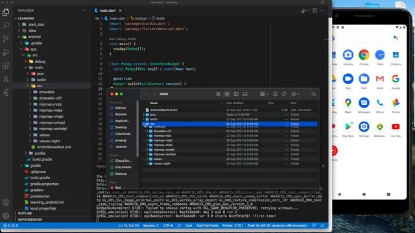Viewport: 415px width, 233px height.
Task: Open YouTube app in emulator
Action: tap(396, 127)
